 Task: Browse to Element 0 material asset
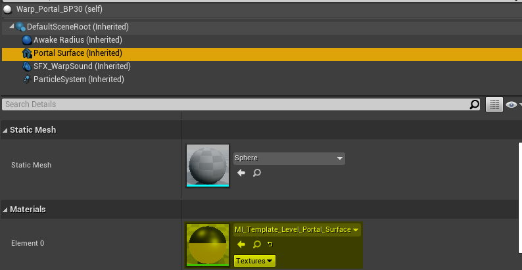[x=256, y=245]
